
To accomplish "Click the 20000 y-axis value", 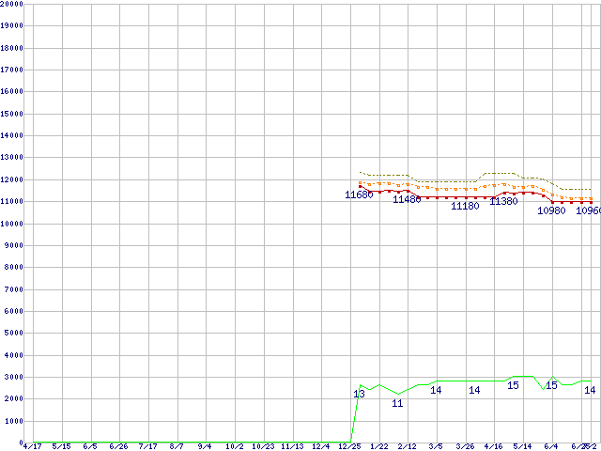I will pos(12,4).
